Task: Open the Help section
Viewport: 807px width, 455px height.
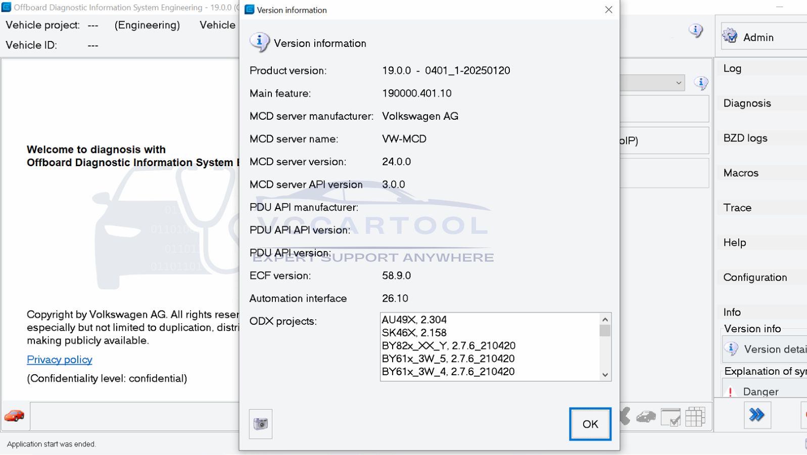Action: point(762,242)
